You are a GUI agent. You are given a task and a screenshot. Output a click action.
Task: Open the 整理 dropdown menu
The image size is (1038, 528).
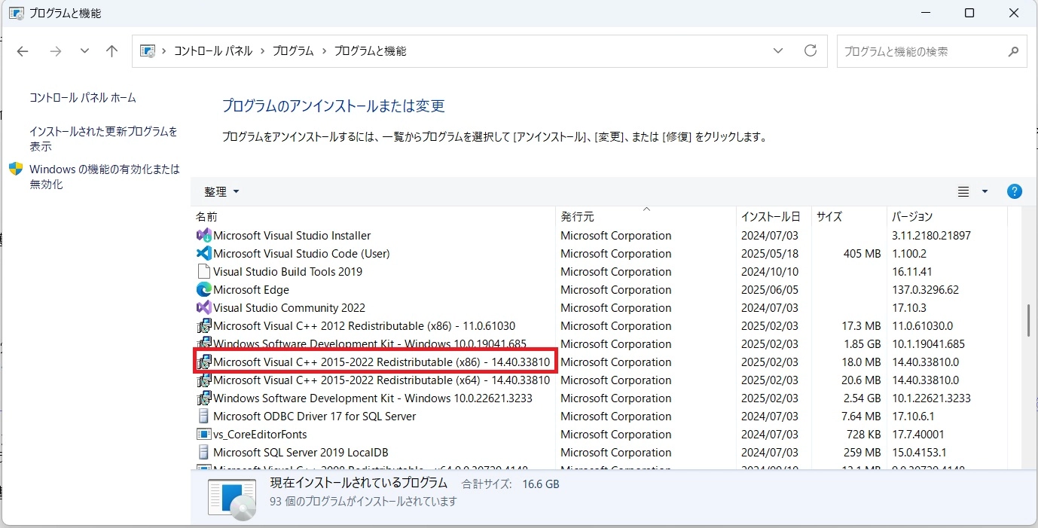point(221,192)
